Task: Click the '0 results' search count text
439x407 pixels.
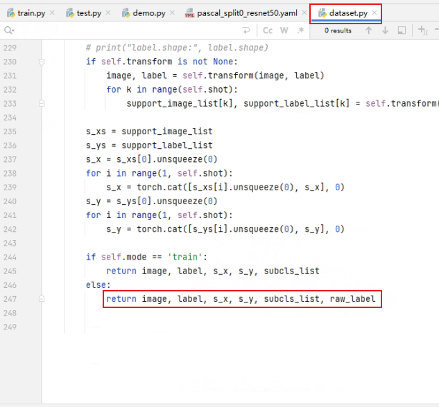Action: (x=338, y=30)
